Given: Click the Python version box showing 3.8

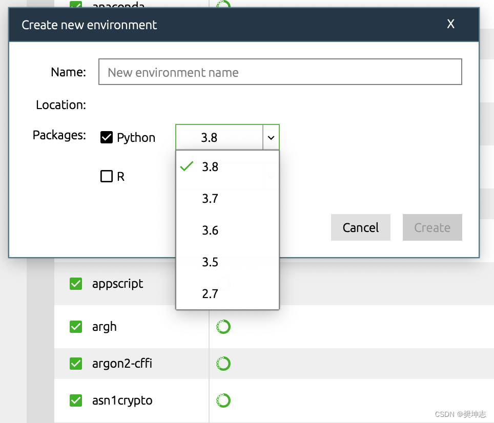Looking at the screenshot, I should coord(219,137).
